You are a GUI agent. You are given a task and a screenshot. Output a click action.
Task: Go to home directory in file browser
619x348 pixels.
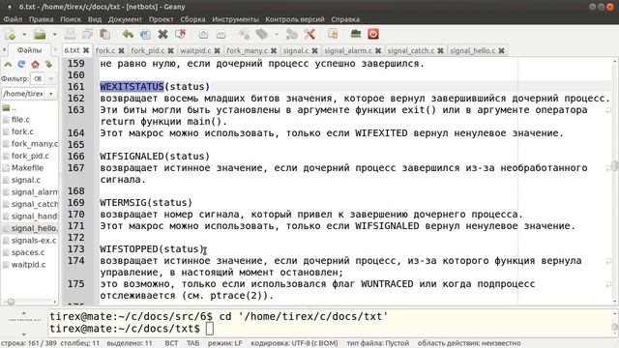pos(35,65)
